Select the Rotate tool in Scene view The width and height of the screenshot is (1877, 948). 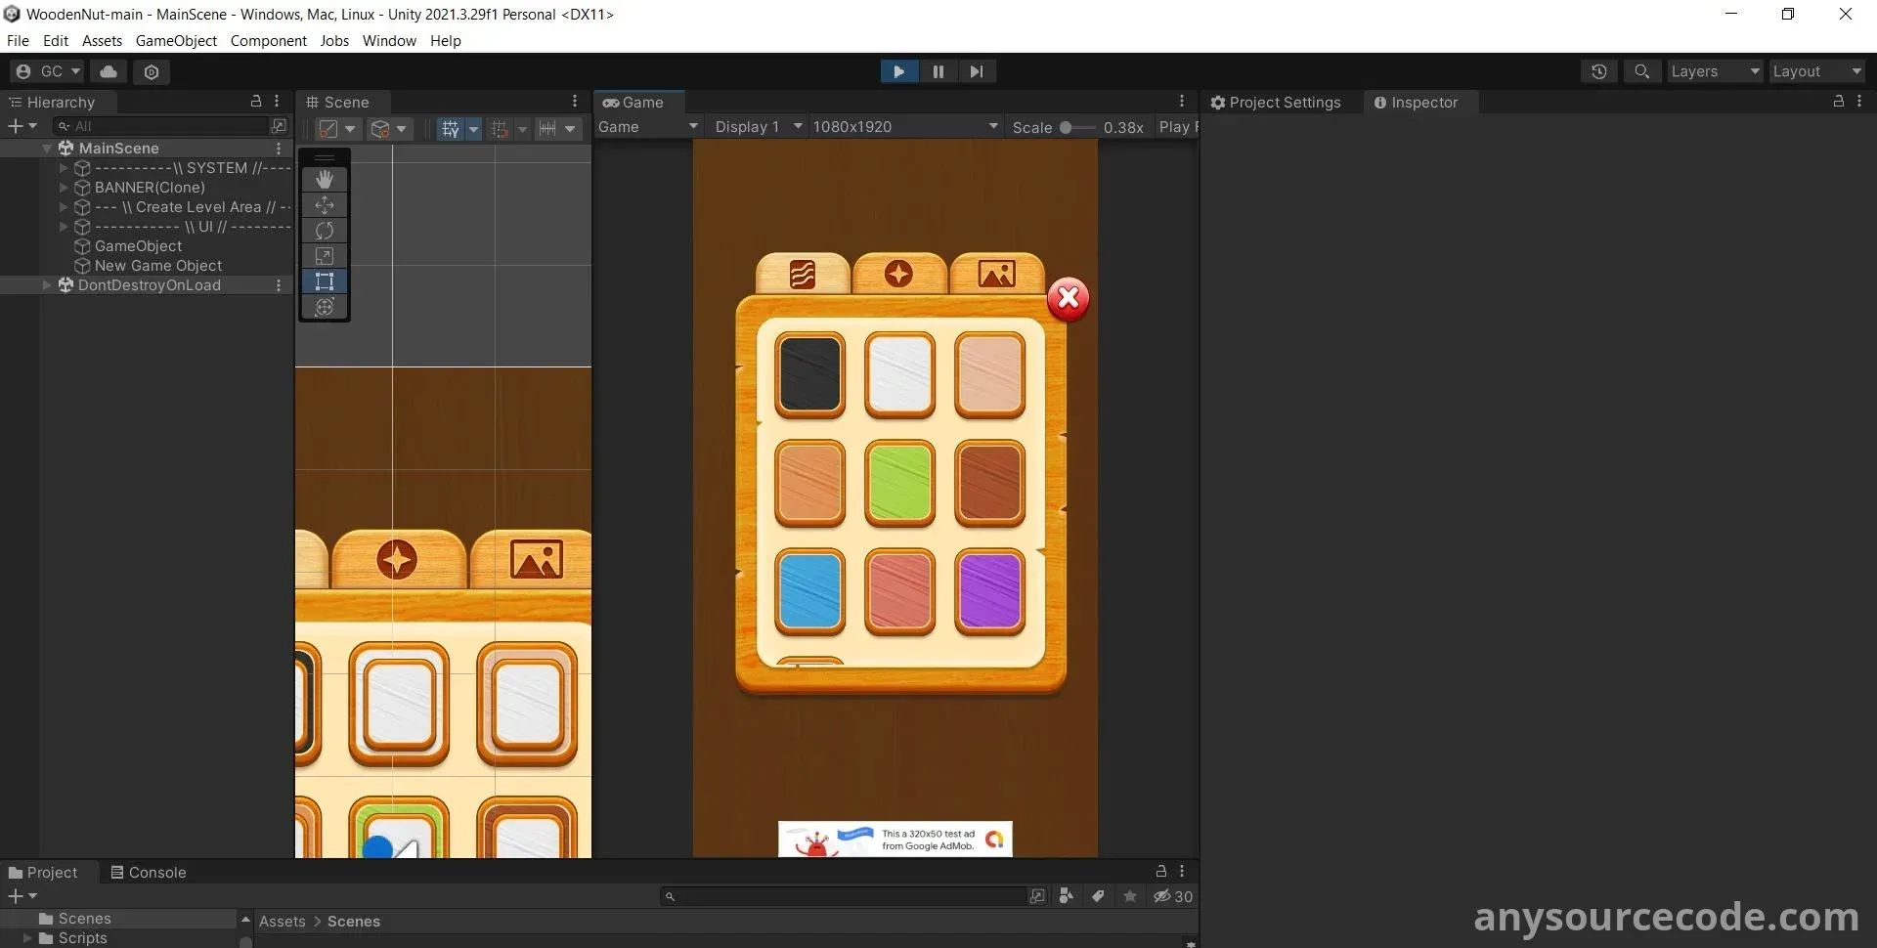pyautogui.click(x=325, y=231)
